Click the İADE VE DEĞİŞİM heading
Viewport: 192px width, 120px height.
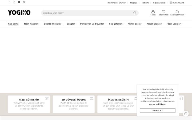click(118, 100)
